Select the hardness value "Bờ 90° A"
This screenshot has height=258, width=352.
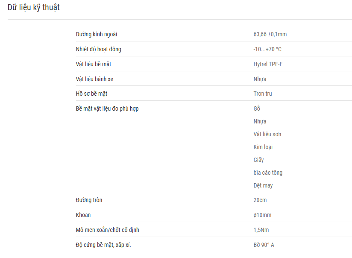tap(264, 245)
